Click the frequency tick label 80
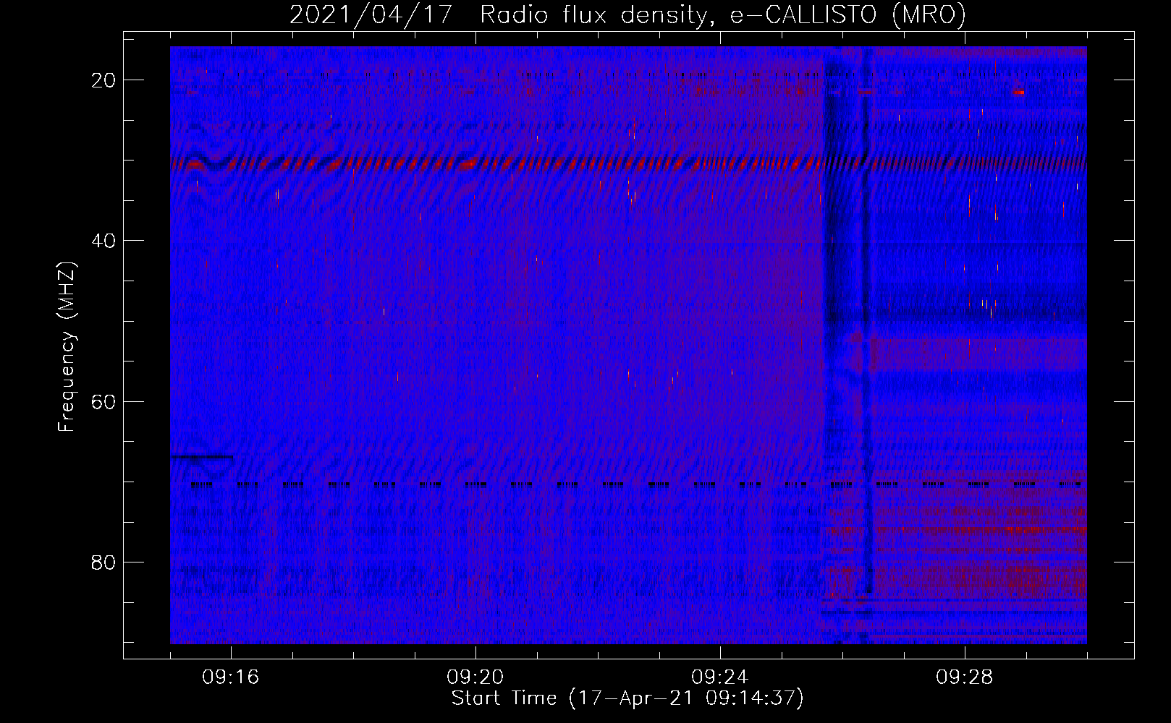 coord(103,562)
